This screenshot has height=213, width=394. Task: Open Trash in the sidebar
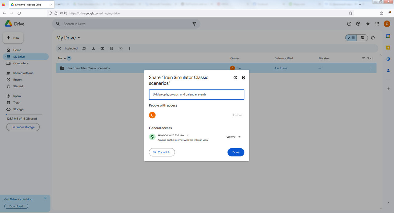[x=17, y=103]
